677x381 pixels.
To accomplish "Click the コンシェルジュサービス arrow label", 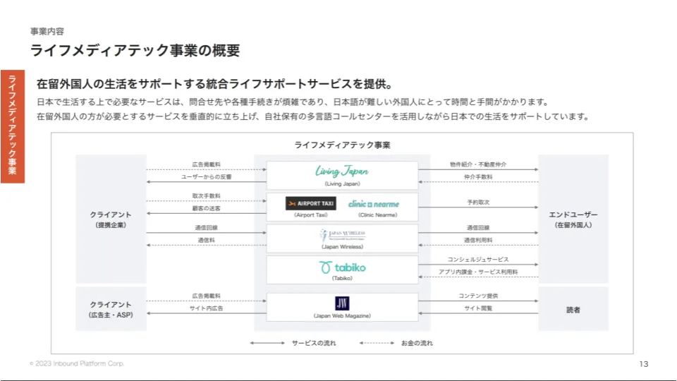I will (x=478, y=260).
